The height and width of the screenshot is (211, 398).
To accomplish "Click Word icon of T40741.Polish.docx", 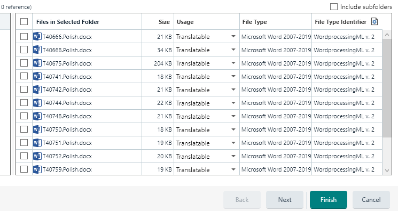I will click(x=37, y=77).
